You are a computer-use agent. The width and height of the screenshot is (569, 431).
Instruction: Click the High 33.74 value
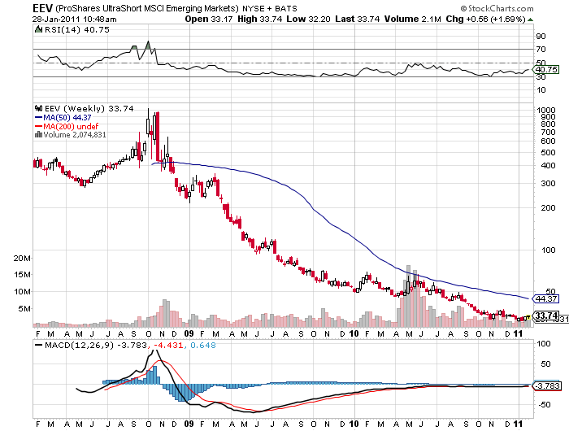tap(259, 20)
